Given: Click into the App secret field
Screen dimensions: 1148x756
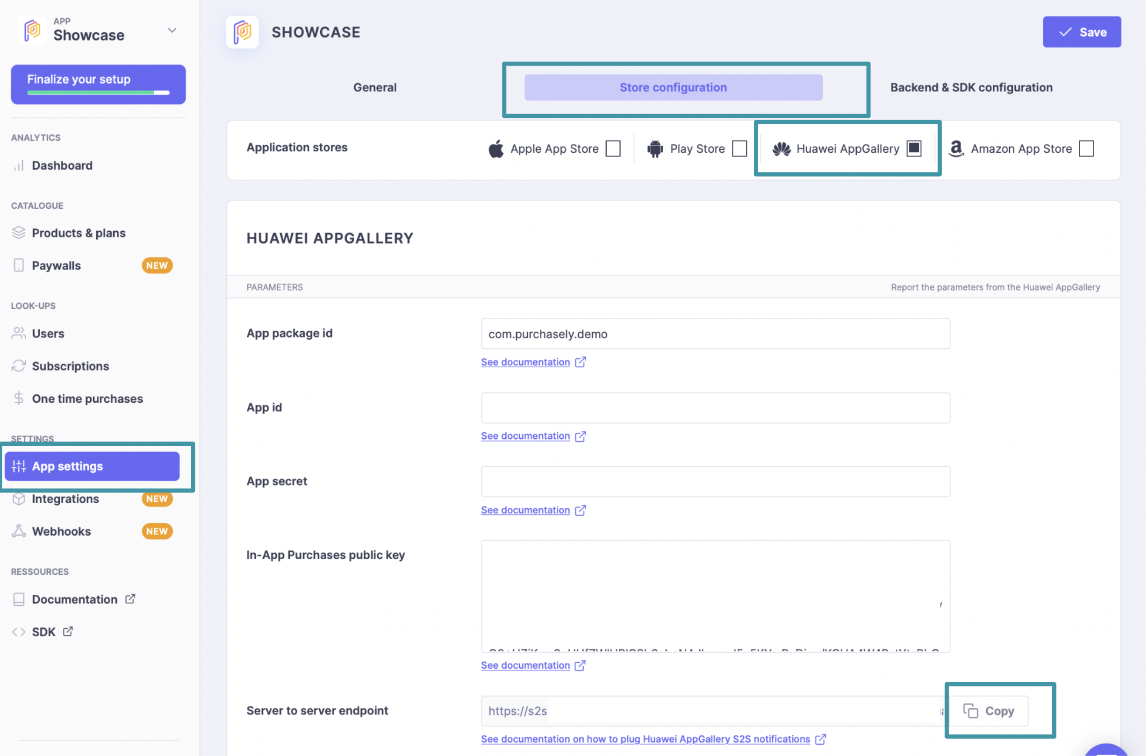Looking at the screenshot, I should 717,482.
